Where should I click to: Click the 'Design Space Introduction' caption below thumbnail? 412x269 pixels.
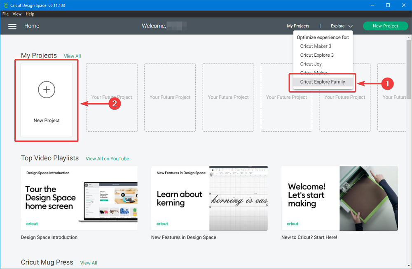[49, 237]
